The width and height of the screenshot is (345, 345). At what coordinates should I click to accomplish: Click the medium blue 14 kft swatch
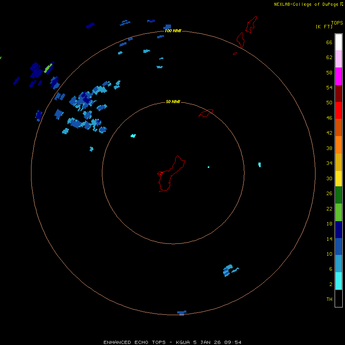point(338,246)
